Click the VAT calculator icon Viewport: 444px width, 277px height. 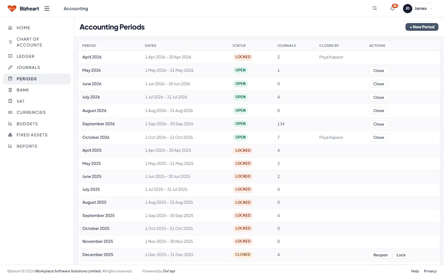pos(10,101)
